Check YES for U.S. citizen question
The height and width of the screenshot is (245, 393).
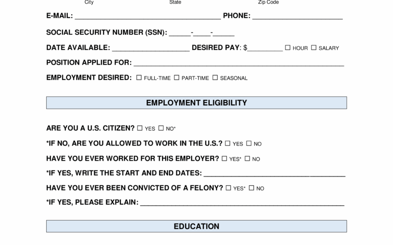click(140, 128)
